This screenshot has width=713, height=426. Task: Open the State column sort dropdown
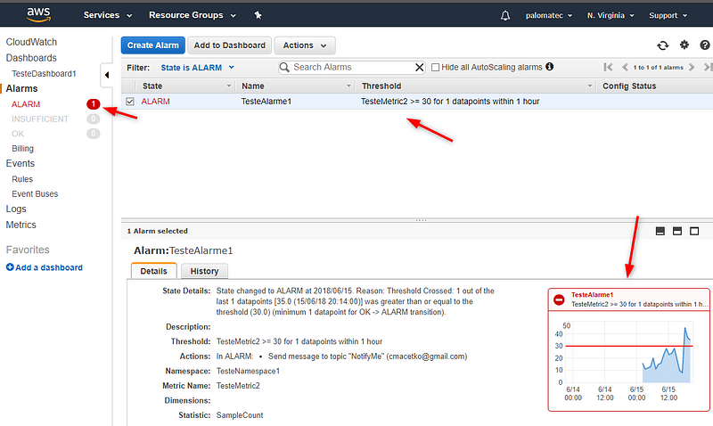(229, 86)
